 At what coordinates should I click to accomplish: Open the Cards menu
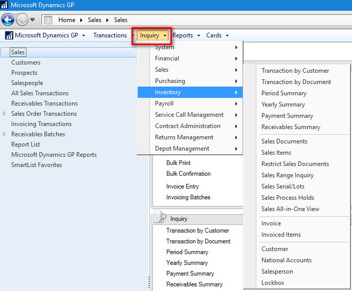pos(217,35)
